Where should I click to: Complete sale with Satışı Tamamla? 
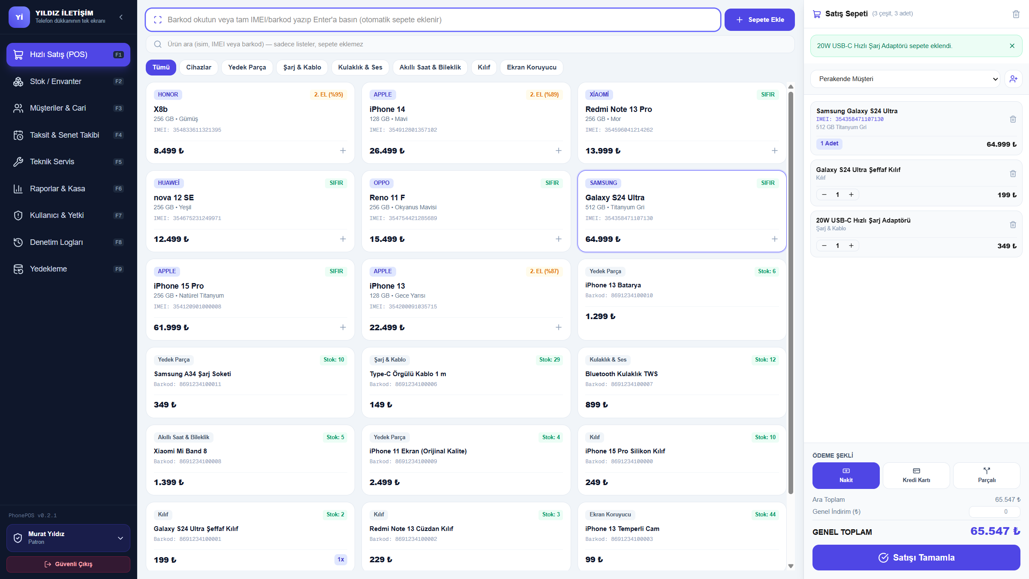(916, 558)
